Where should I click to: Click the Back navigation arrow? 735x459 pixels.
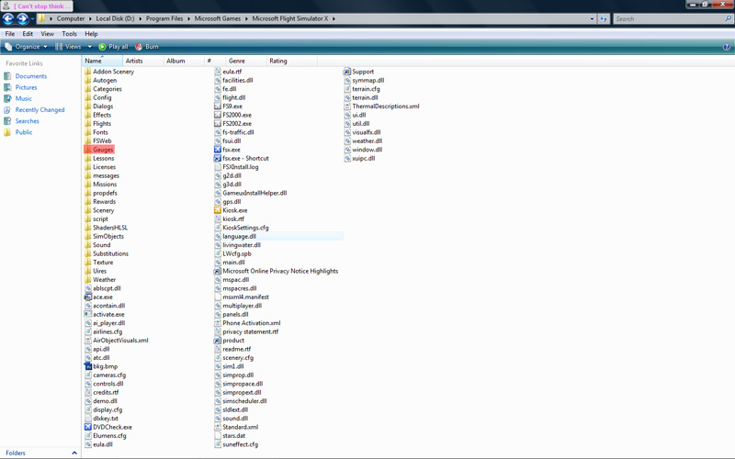(8, 18)
